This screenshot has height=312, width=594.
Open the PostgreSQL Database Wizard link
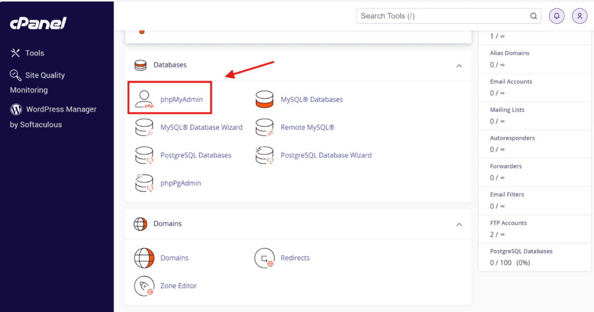pos(326,155)
